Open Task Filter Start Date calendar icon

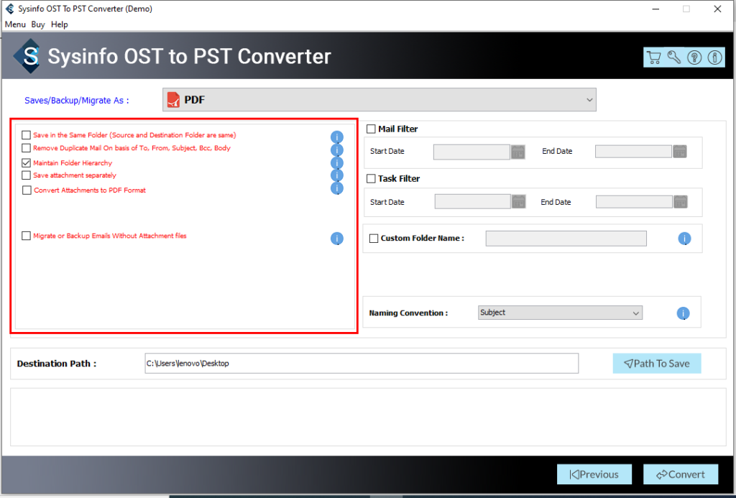519,201
